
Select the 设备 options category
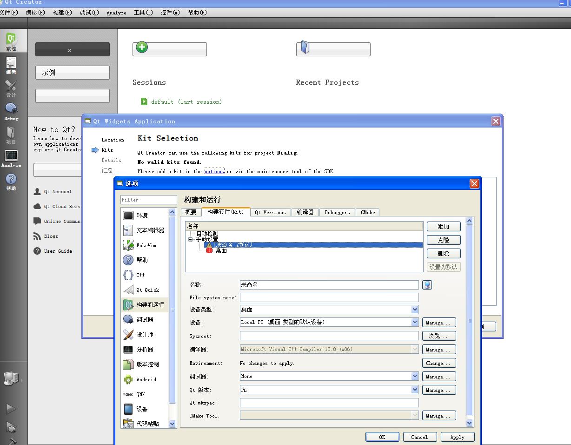click(x=145, y=409)
